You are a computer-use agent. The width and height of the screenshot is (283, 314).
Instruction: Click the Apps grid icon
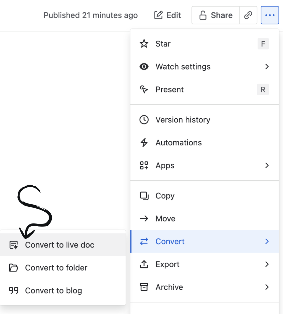pos(144,165)
